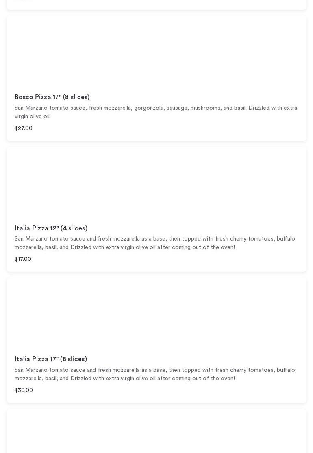
Task: Click the partially visible card at the top
Action: coord(156,4)
